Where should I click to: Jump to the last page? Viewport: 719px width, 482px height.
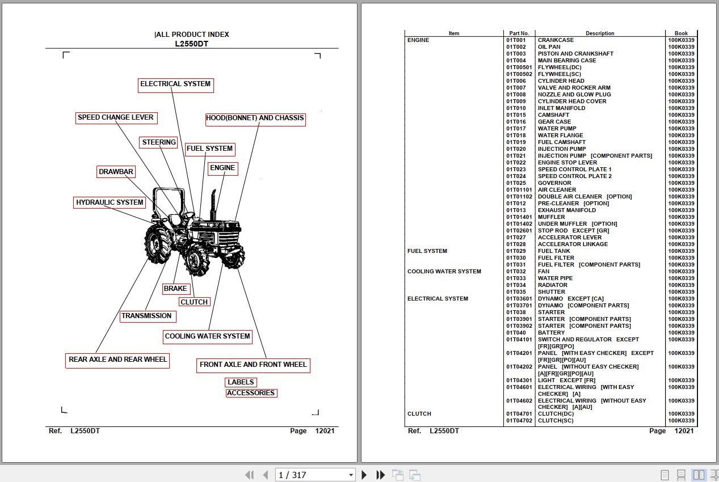[x=381, y=475]
